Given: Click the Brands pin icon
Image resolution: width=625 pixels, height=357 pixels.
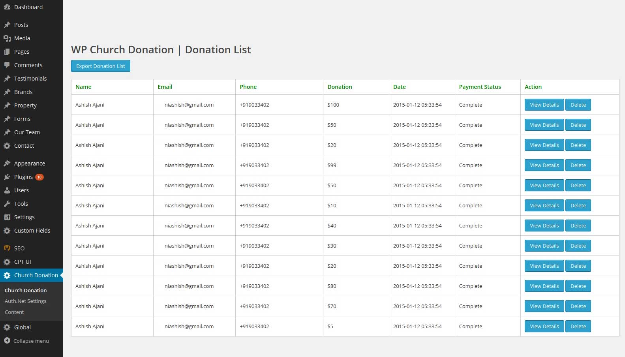Looking at the screenshot, I should [7, 92].
